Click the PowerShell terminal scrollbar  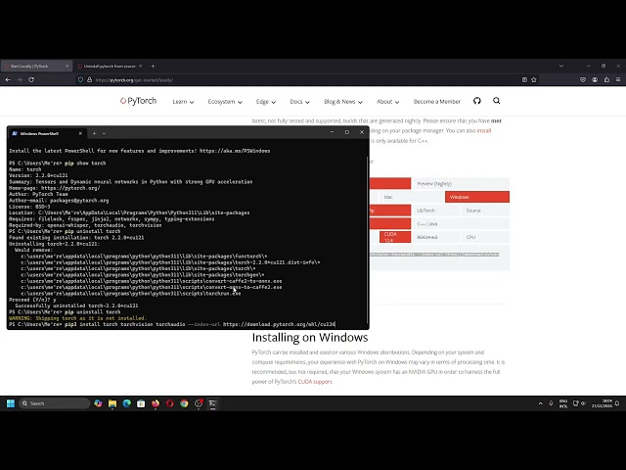(367, 238)
